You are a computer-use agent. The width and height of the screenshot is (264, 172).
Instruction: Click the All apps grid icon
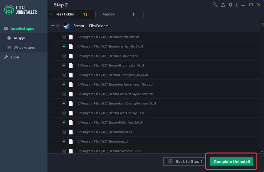9,38
